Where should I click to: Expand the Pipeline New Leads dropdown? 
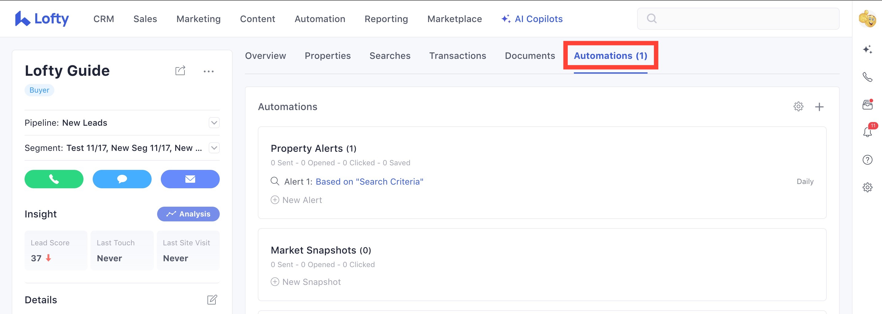tap(214, 123)
